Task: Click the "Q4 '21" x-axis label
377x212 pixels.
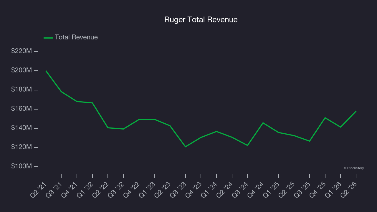Action: (70, 189)
